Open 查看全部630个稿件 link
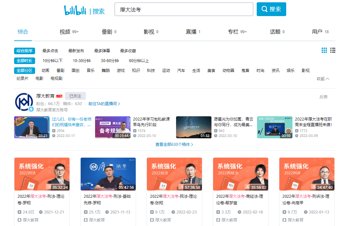 click(174, 145)
